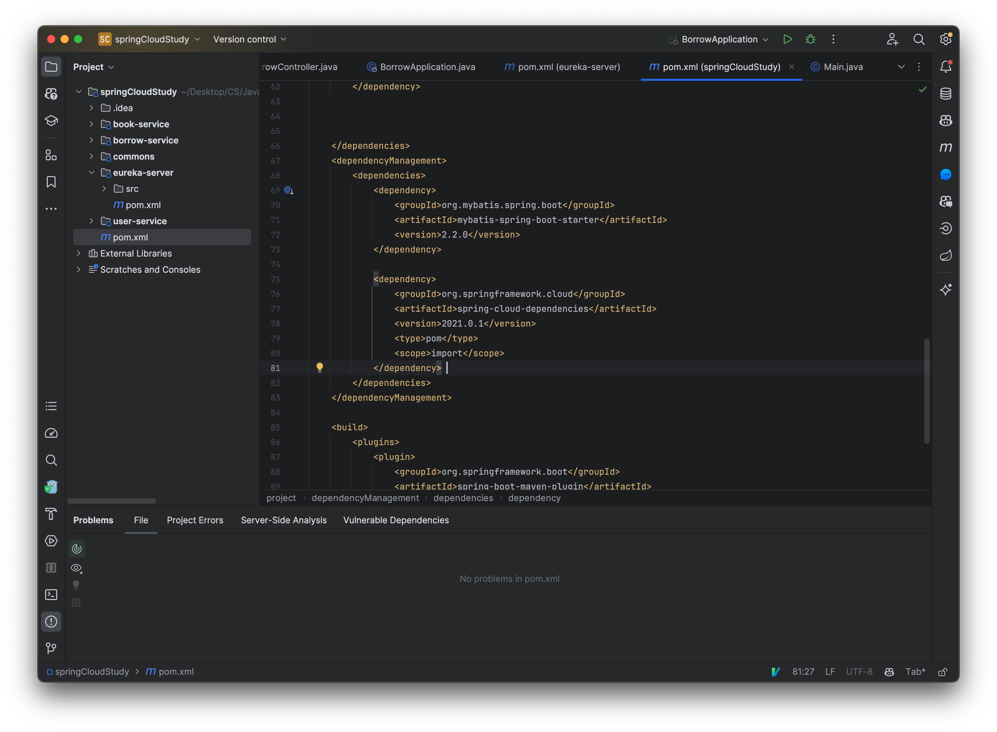Open the Database tool window
Image resolution: width=997 pixels, height=732 pixels.
pyautogui.click(x=946, y=94)
